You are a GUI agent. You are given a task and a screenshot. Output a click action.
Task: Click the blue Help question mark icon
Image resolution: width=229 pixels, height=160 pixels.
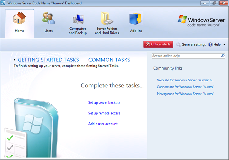click(210, 45)
